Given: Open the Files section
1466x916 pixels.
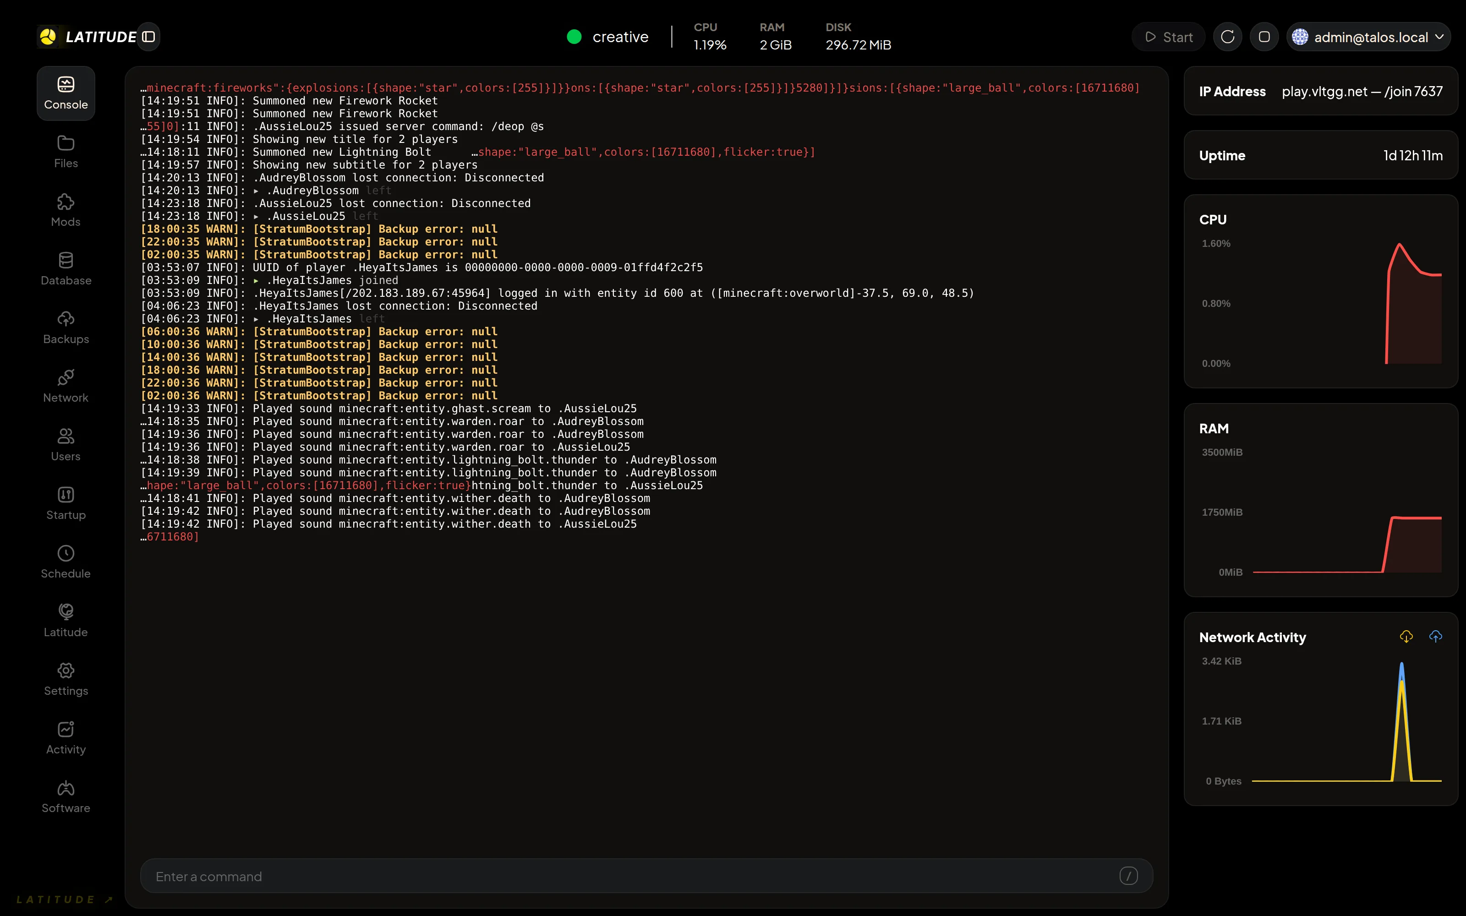Looking at the screenshot, I should (x=66, y=152).
